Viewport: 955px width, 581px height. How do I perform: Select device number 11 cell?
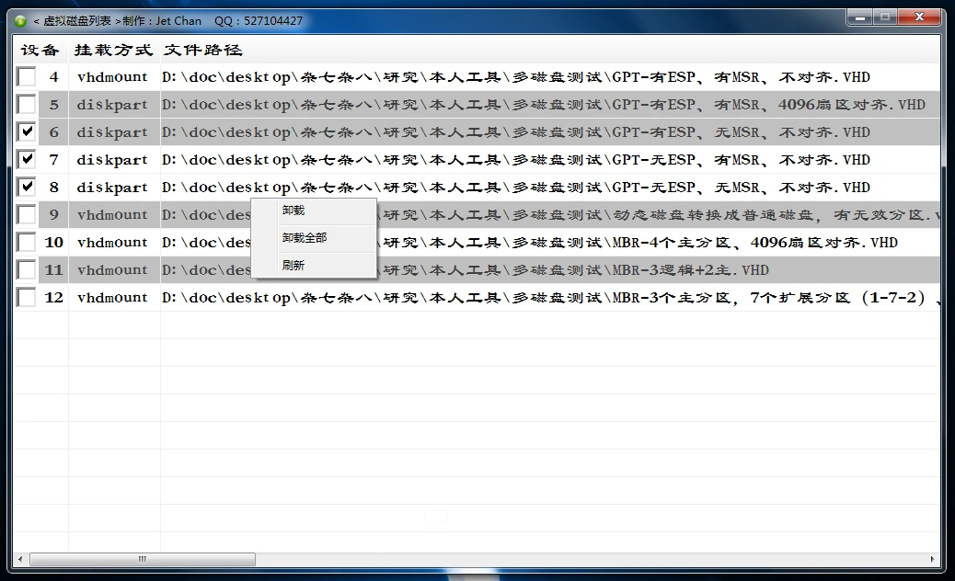(x=53, y=269)
